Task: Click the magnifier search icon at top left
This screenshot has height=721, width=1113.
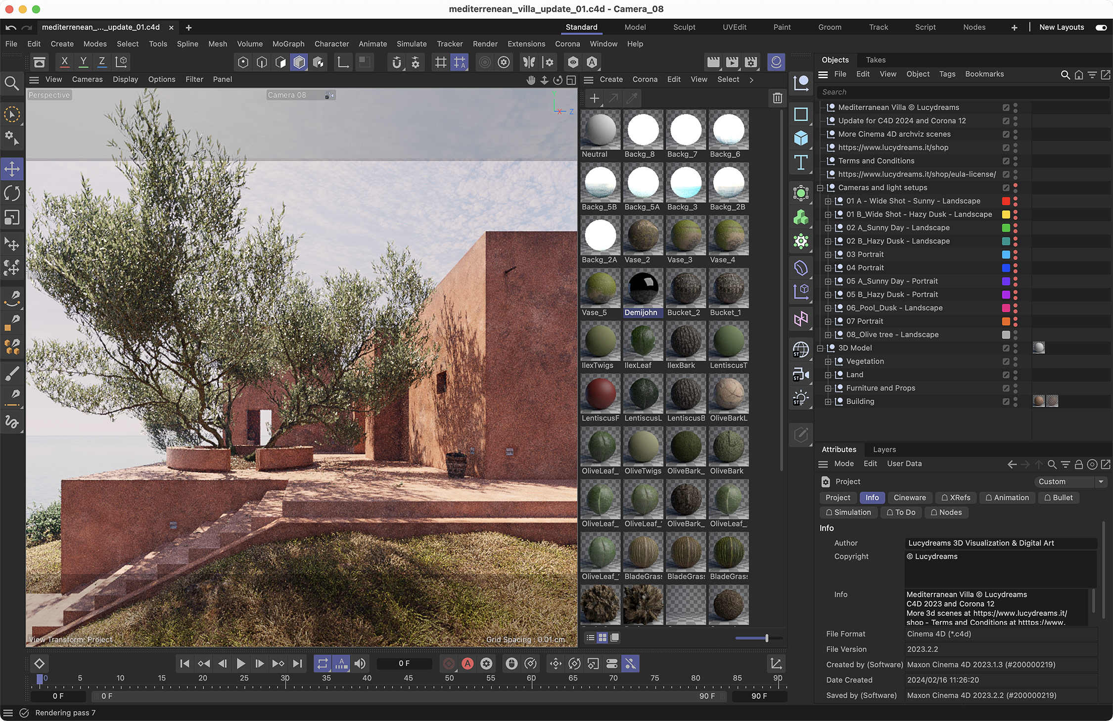Action: pyautogui.click(x=12, y=83)
